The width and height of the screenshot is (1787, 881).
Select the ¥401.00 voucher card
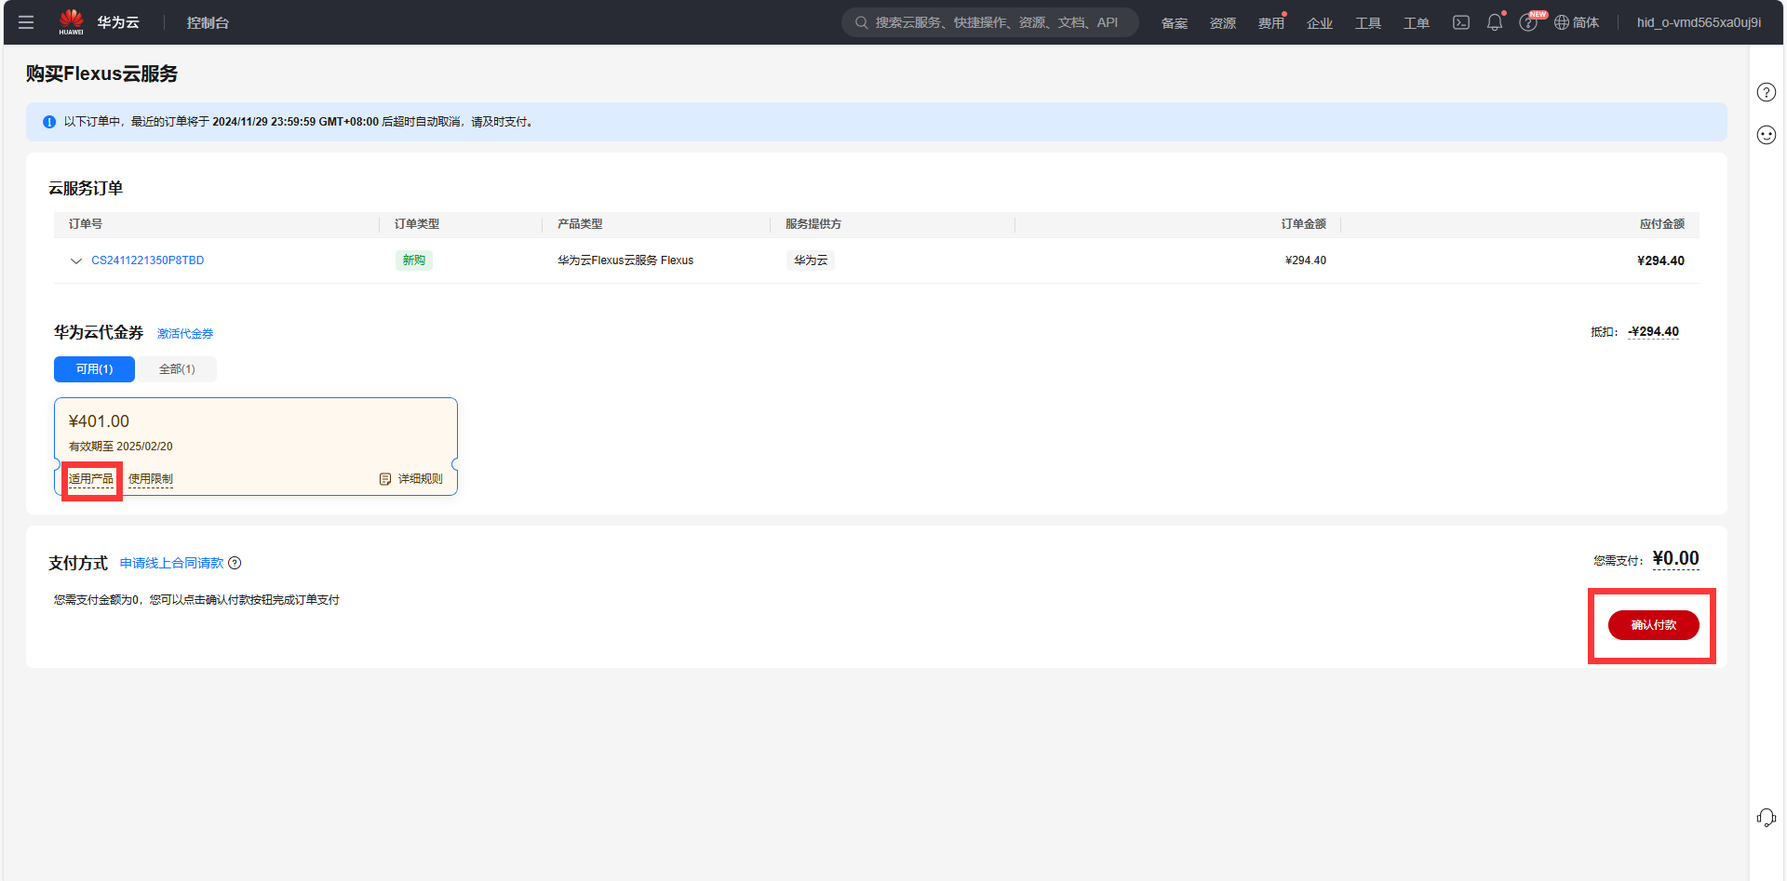[255, 433]
